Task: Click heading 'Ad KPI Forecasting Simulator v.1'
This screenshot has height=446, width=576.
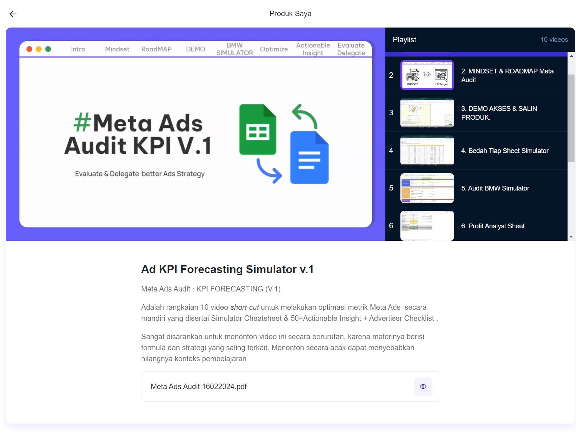Action: point(227,269)
